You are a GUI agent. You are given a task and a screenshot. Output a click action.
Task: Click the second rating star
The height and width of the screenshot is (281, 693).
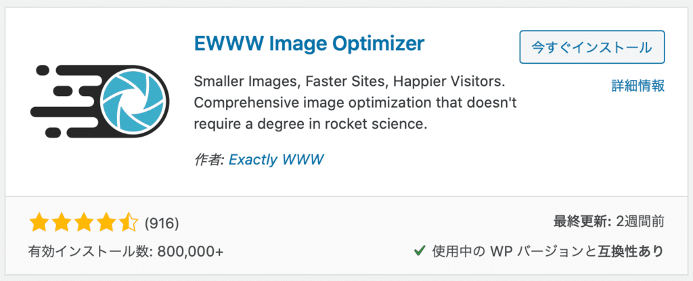pyautogui.click(x=62, y=222)
